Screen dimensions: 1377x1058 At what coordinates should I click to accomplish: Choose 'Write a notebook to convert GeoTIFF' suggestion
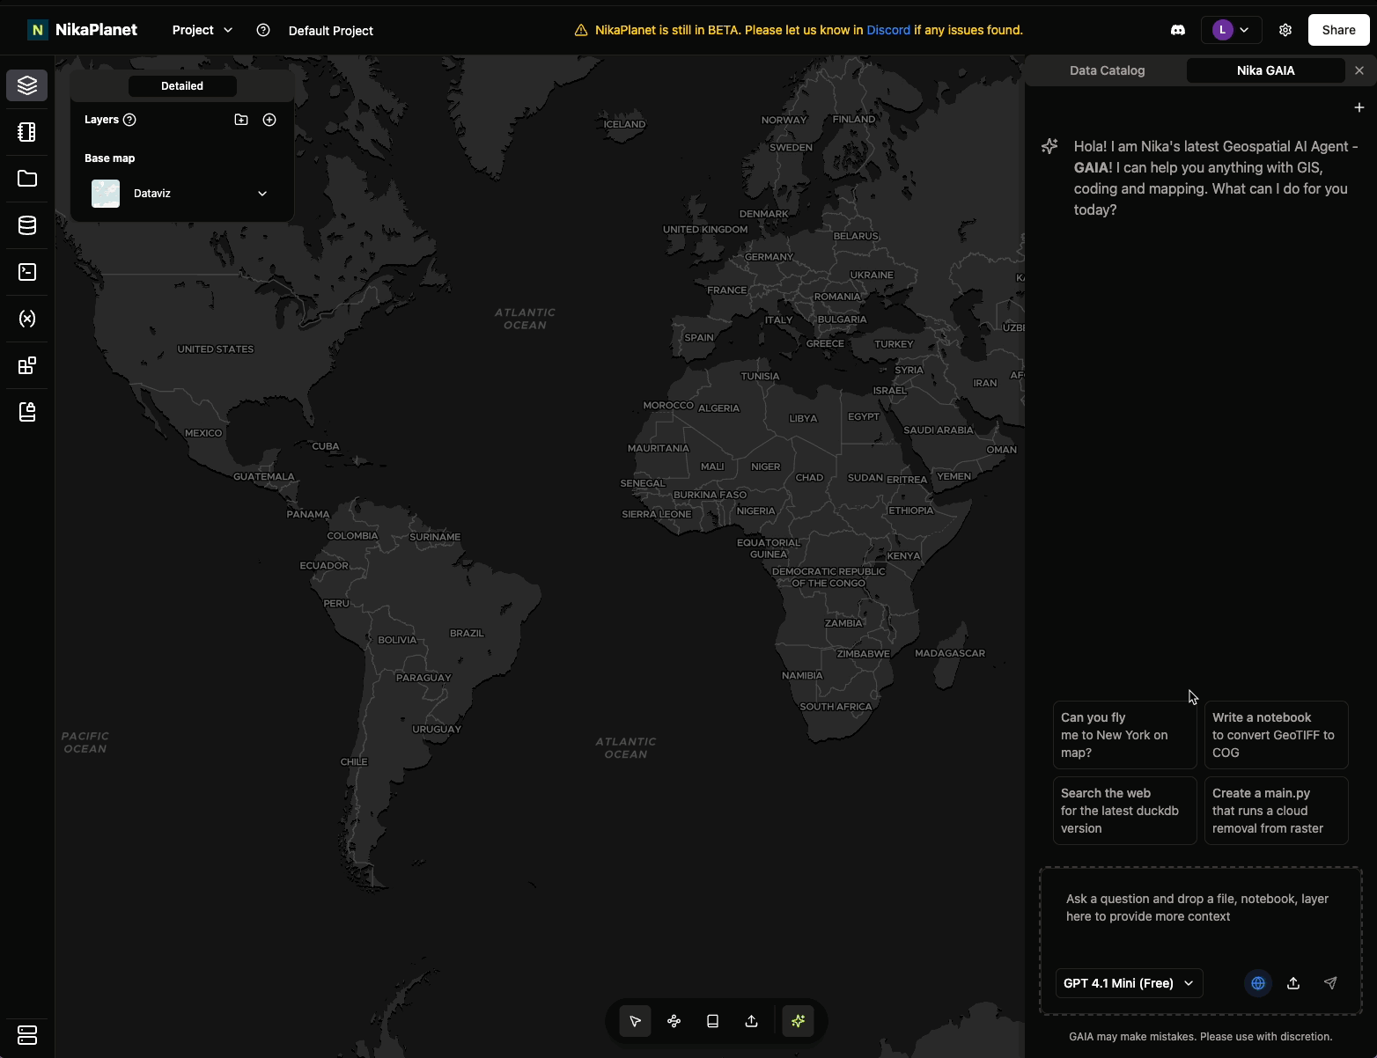coord(1276,735)
